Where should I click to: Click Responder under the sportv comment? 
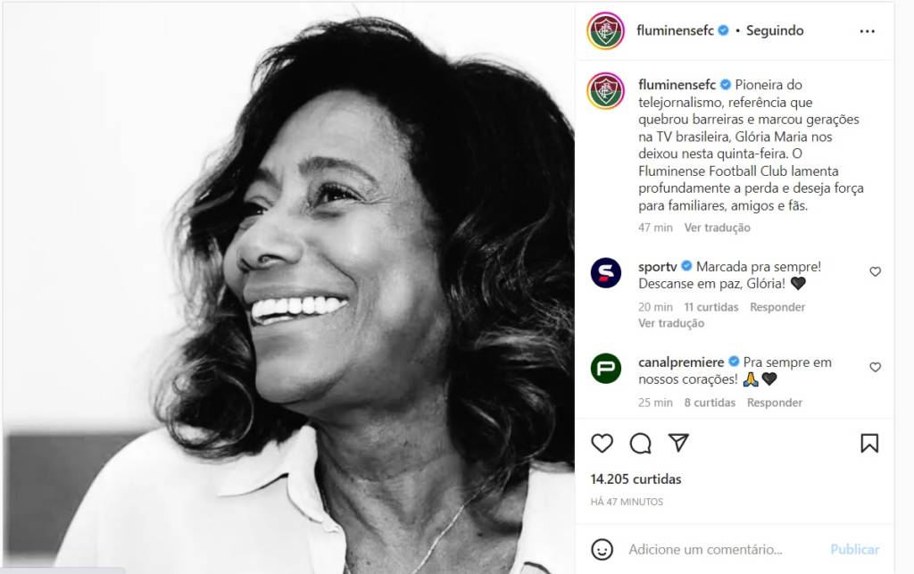[x=777, y=307]
